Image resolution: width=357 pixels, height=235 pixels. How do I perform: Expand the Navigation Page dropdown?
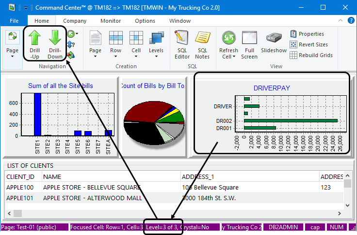(x=12, y=56)
